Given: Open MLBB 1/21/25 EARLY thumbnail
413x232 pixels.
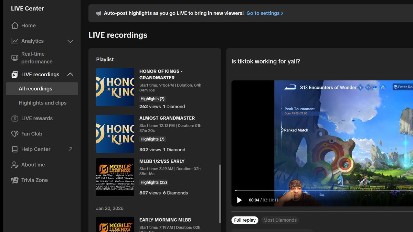Looking at the screenshot, I should [x=115, y=177].
